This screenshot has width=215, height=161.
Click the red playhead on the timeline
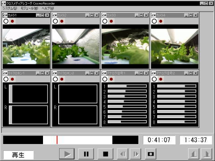[x=57, y=140]
